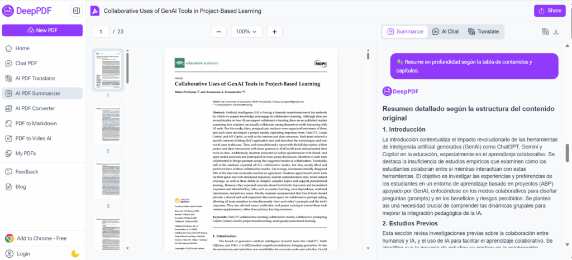Select AI PDF Summarizer sidebar item
This screenshot has width=572, height=260.
(x=42, y=93)
